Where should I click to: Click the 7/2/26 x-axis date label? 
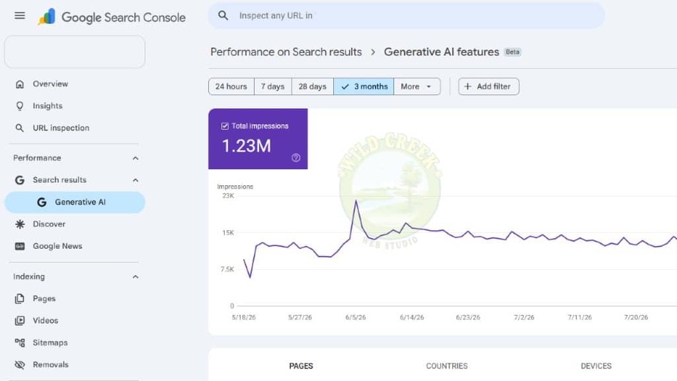[x=524, y=317]
